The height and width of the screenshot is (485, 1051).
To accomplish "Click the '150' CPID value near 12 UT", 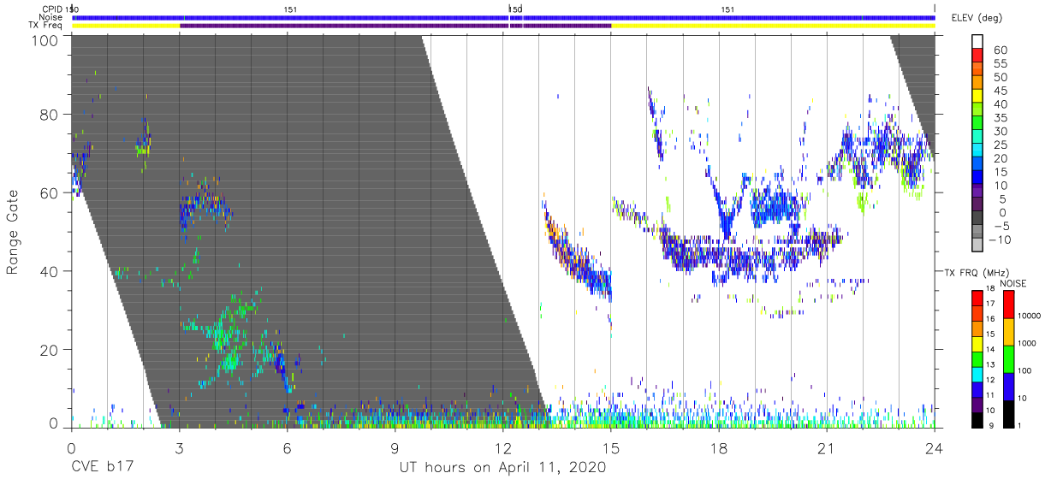I will (515, 9).
